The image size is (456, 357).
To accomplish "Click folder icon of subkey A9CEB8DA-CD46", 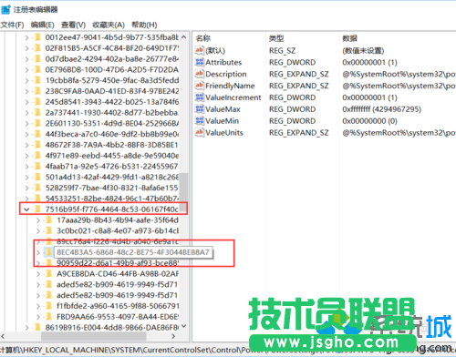I will click(49, 273).
